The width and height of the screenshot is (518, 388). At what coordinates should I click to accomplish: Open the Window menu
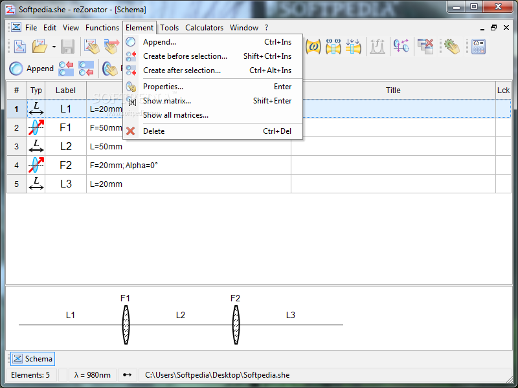(x=244, y=28)
